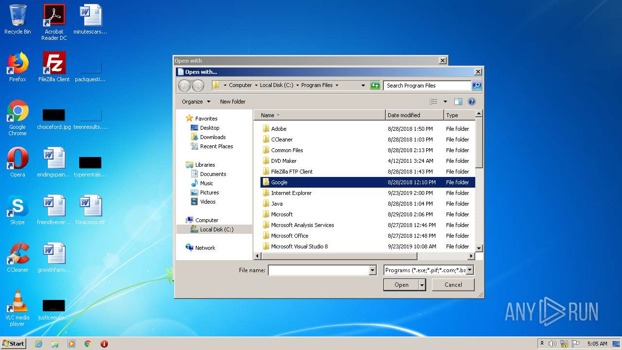Expand the Program Files breadcrumb arrow

point(337,85)
